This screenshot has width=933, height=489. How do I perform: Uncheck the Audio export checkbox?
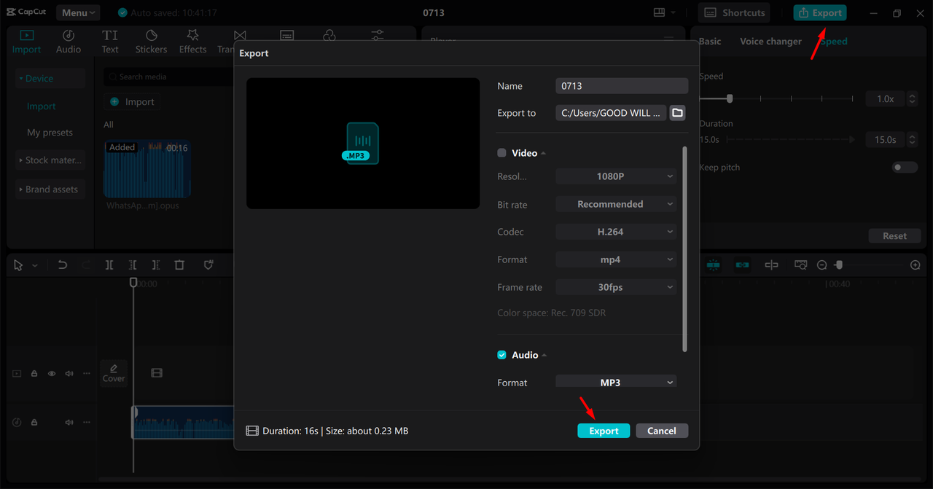501,355
